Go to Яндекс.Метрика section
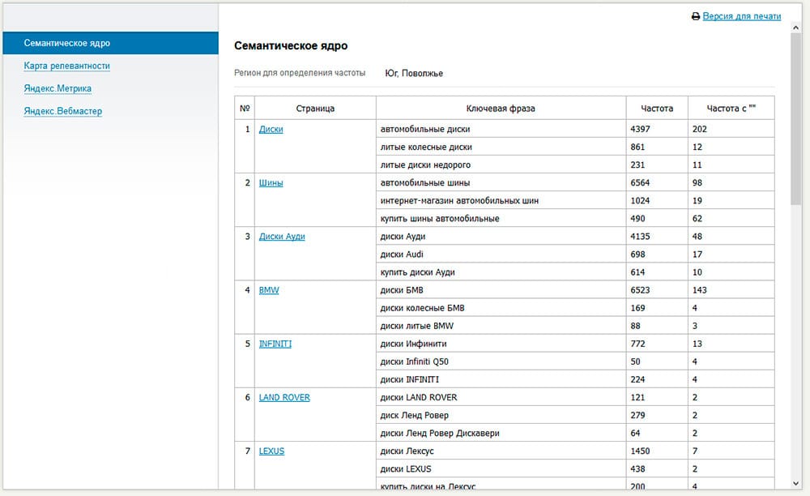810x496 pixels. (x=58, y=88)
